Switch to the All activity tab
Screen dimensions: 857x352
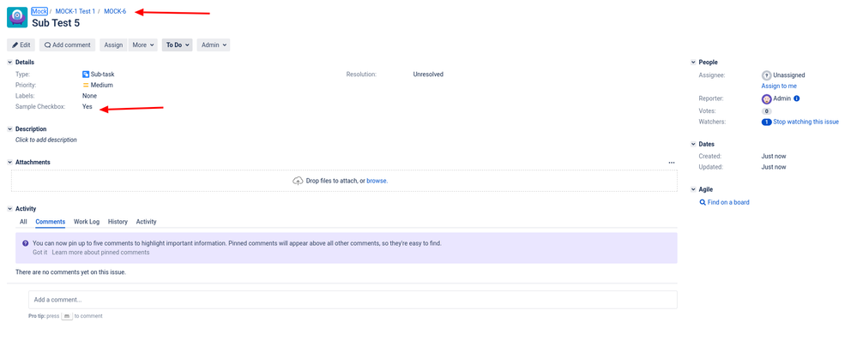(23, 222)
